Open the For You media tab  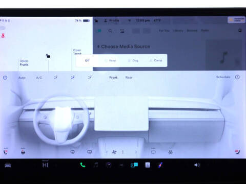coord(164,31)
